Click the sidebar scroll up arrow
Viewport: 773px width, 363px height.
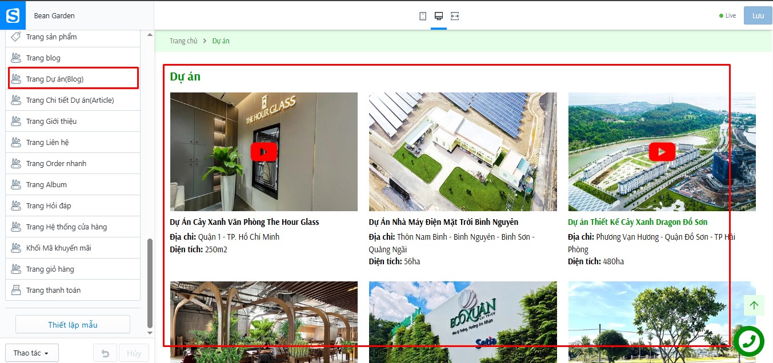click(150, 35)
